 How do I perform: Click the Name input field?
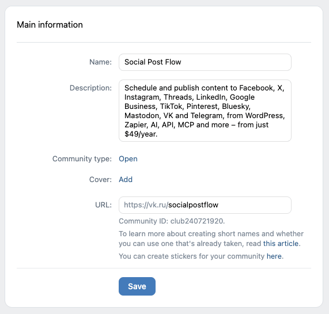point(205,62)
